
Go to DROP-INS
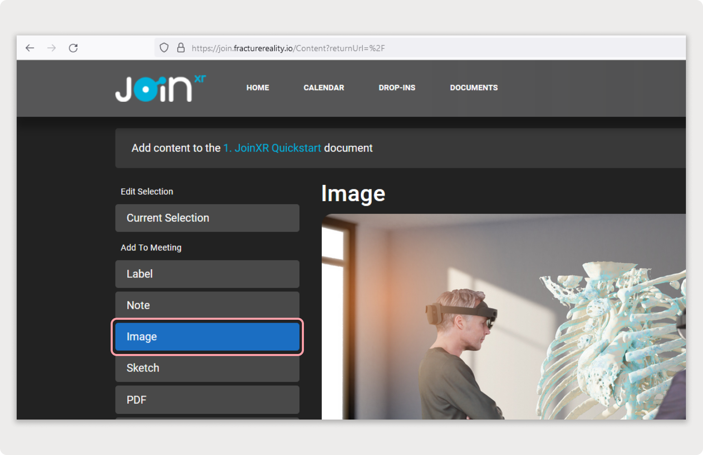397,88
